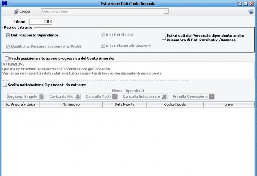The height and width of the screenshot is (176, 257).
Task: Close the Estrazione Dati Conto Annuale window
Action: click(x=252, y=3)
